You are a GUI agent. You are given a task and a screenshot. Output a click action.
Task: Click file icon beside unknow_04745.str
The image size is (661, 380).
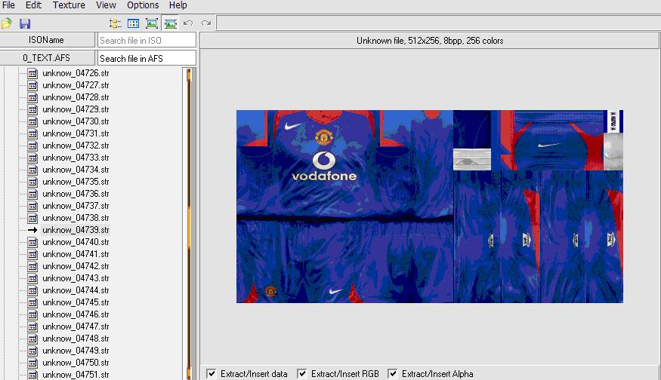(x=32, y=302)
